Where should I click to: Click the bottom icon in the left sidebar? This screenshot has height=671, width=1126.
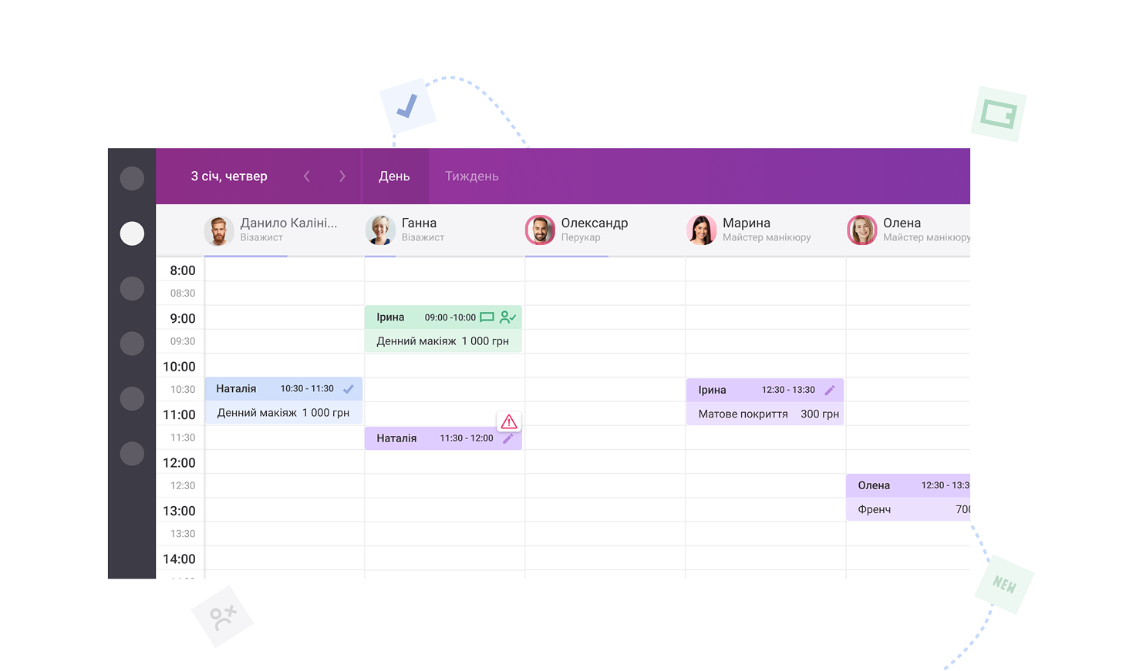(x=132, y=454)
